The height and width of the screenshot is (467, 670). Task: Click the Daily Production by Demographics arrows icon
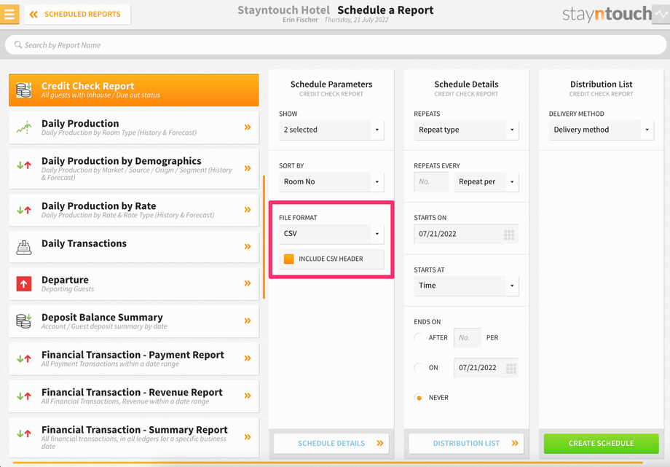[24, 165]
